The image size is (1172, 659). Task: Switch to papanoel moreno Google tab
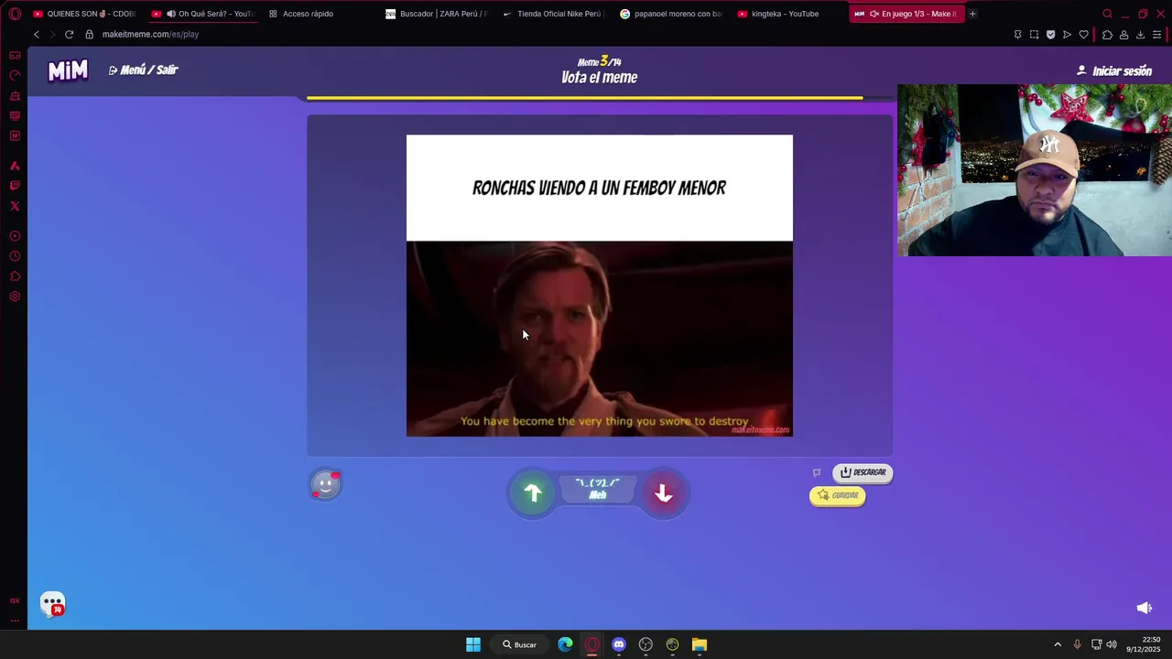pos(672,14)
